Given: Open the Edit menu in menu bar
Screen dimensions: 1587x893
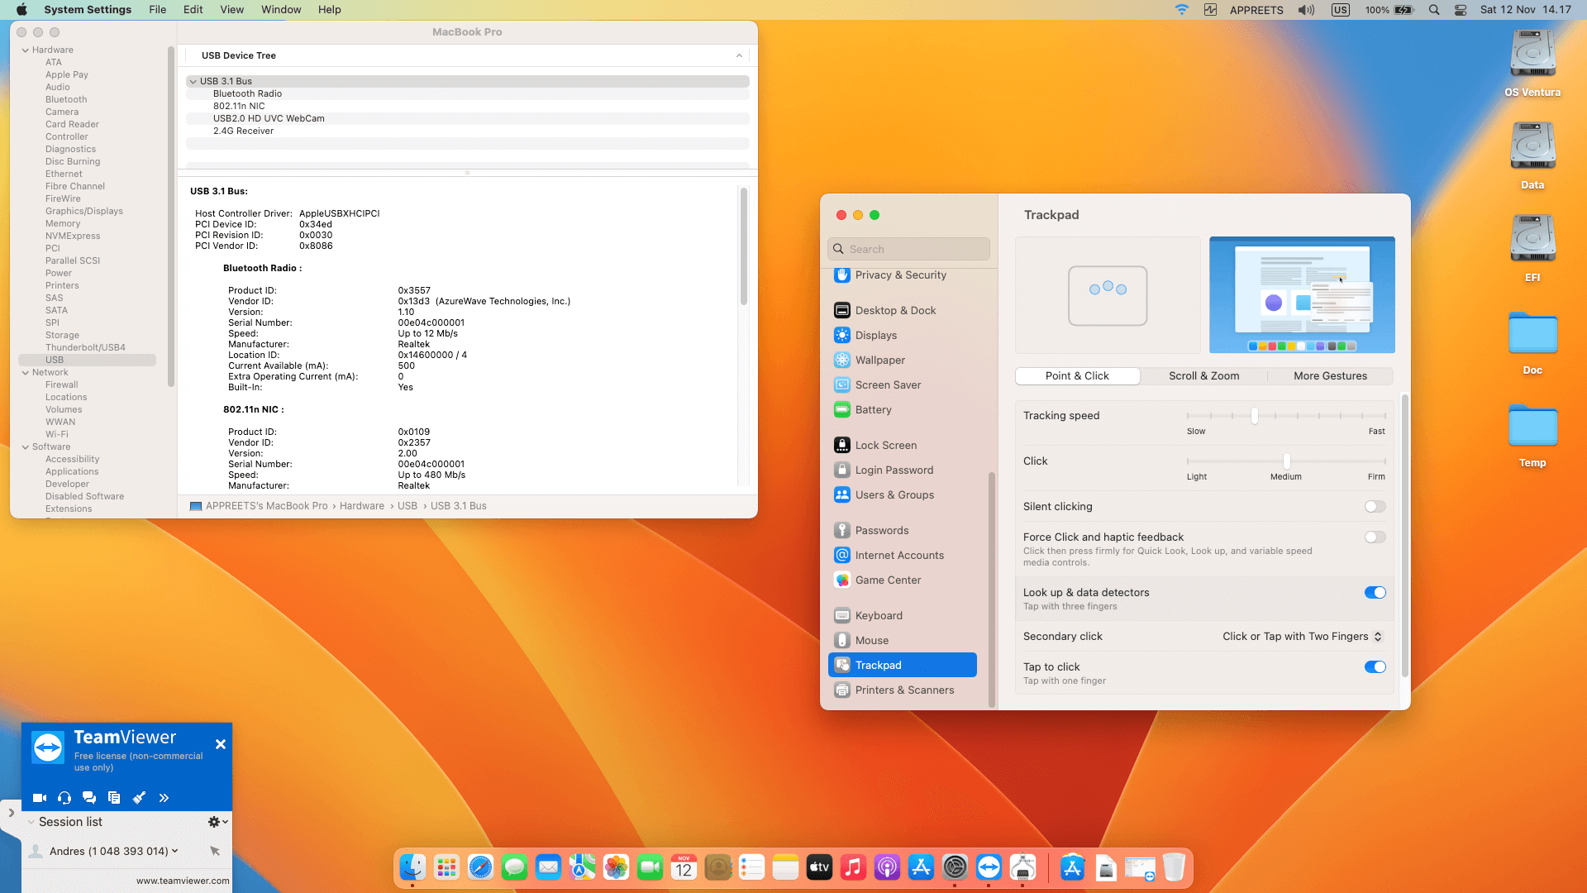Looking at the screenshot, I should tap(193, 10).
